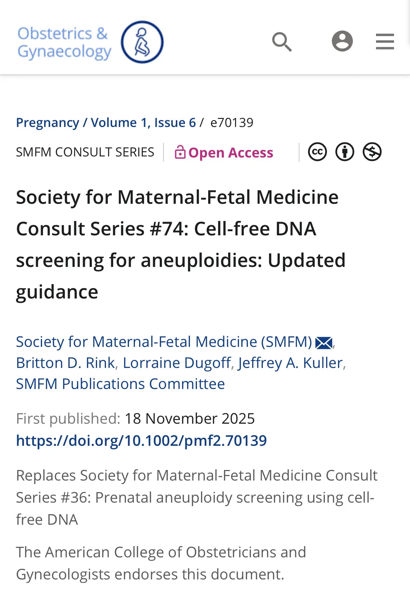410x591 pixels.
Task: Open the Pregnancy journal breadcrumb link
Action: (x=48, y=123)
